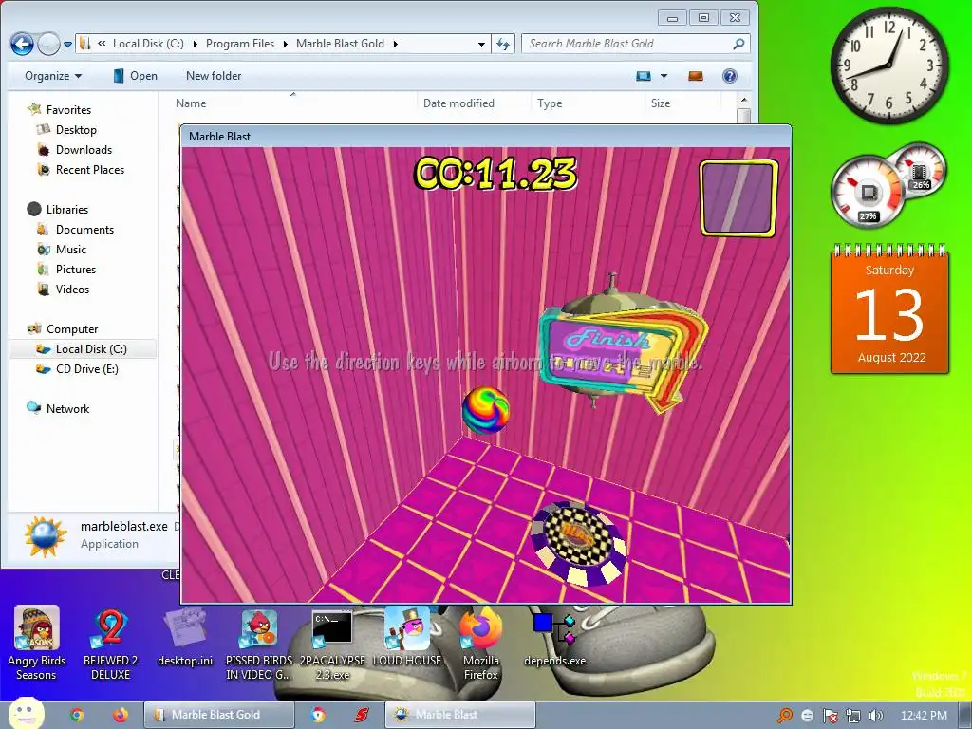Expand arrow after 'Program Files' breadcrumb
The width and height of the screenshot is (972, 729).
click(285, 44)
